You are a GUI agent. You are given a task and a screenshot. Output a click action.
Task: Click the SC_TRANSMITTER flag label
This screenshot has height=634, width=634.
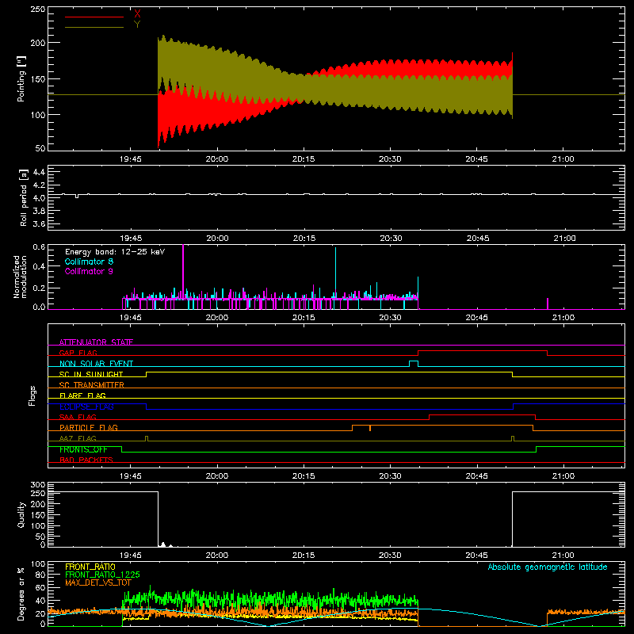tap(92, 384)
